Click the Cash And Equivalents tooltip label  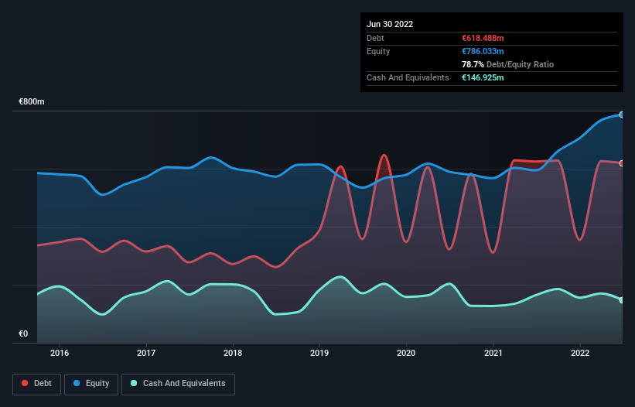tap(408, 77)
